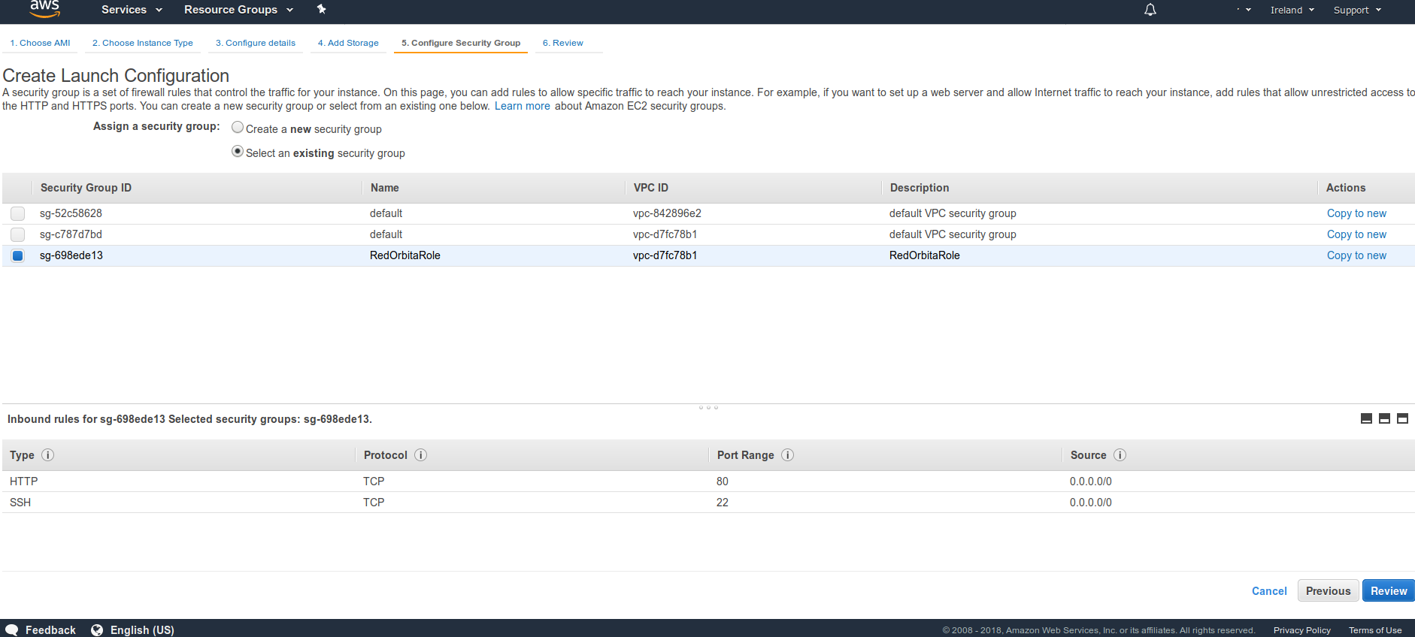Screen dimensions: 1415x637
Task: Click info icon next to Type column
Action: click(x=47, y=455)
